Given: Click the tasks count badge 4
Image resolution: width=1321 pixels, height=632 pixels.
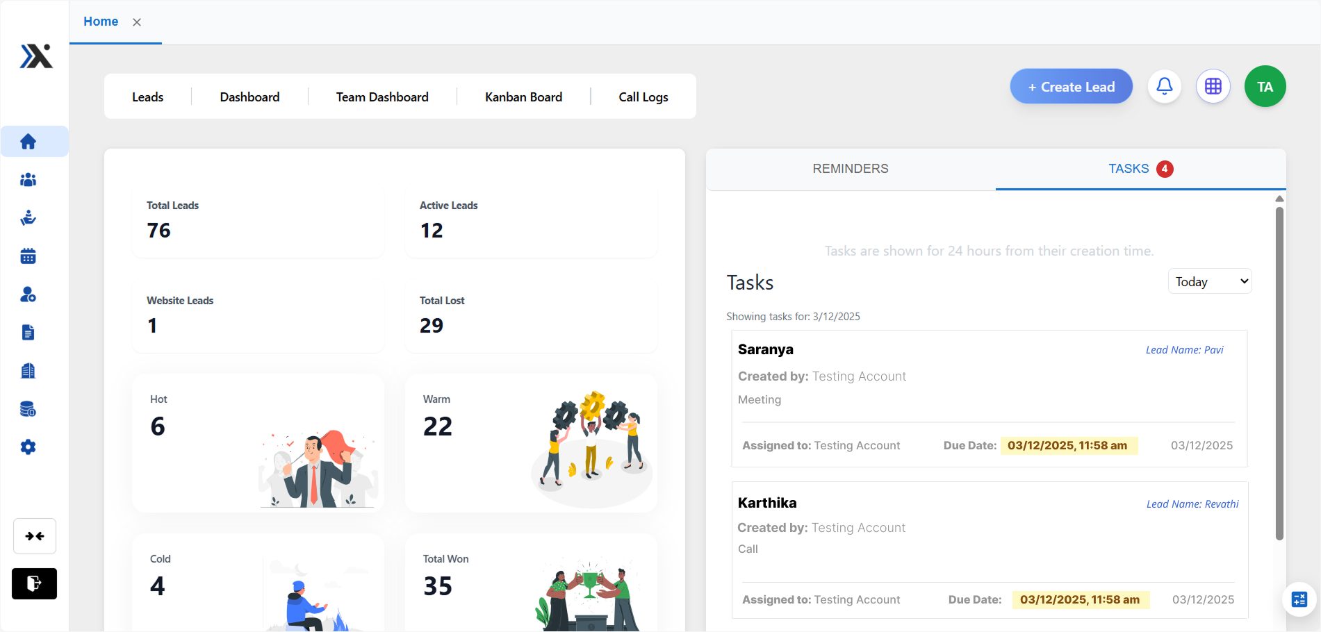Looking at the screenshot, I should pyautogui.click(x=1165, y=169).
